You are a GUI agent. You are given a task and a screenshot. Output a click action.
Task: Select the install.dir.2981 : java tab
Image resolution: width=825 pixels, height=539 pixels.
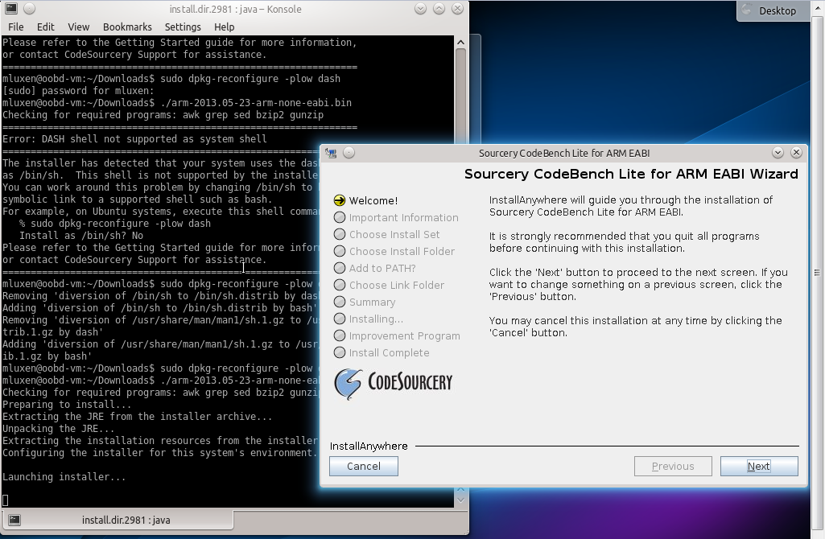(x=126, y=520)
